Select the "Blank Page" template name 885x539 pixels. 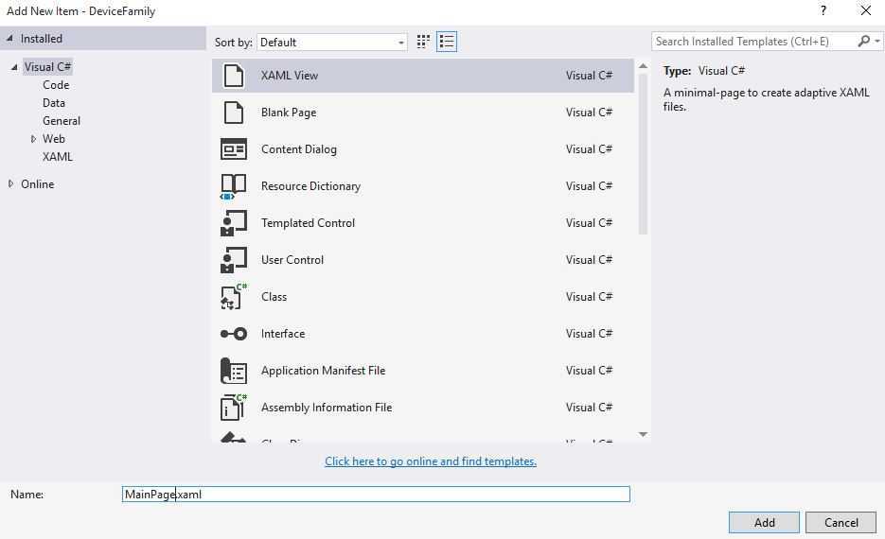click(x=289, y=113)
